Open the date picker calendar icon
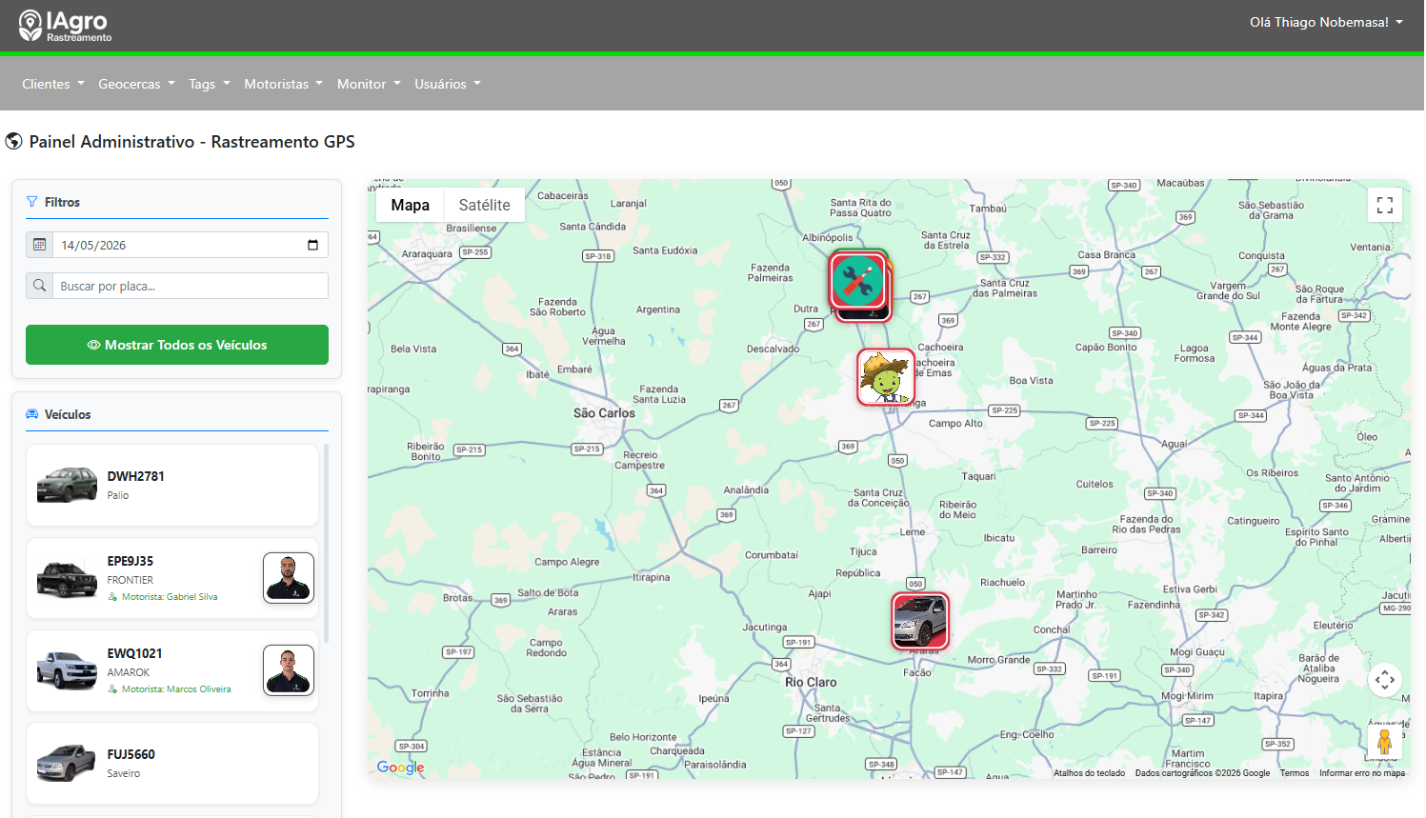Screen dimensions: 1426x818 coord(312,245)
